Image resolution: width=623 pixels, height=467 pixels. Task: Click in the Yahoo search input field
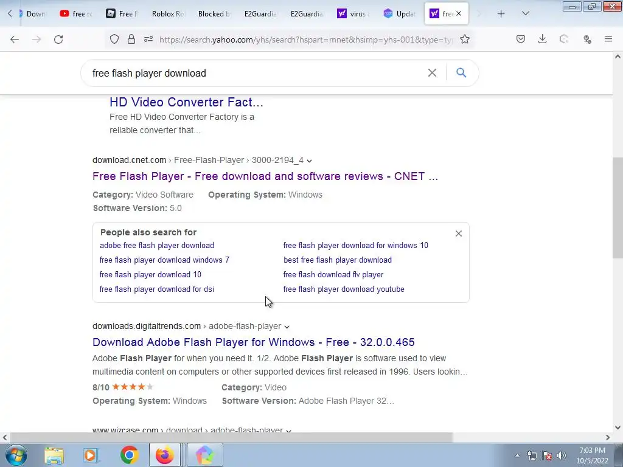(254, 73)
